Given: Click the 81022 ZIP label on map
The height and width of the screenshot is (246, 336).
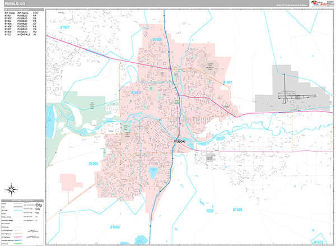Looking at the screenshot, I should (318, 242).
